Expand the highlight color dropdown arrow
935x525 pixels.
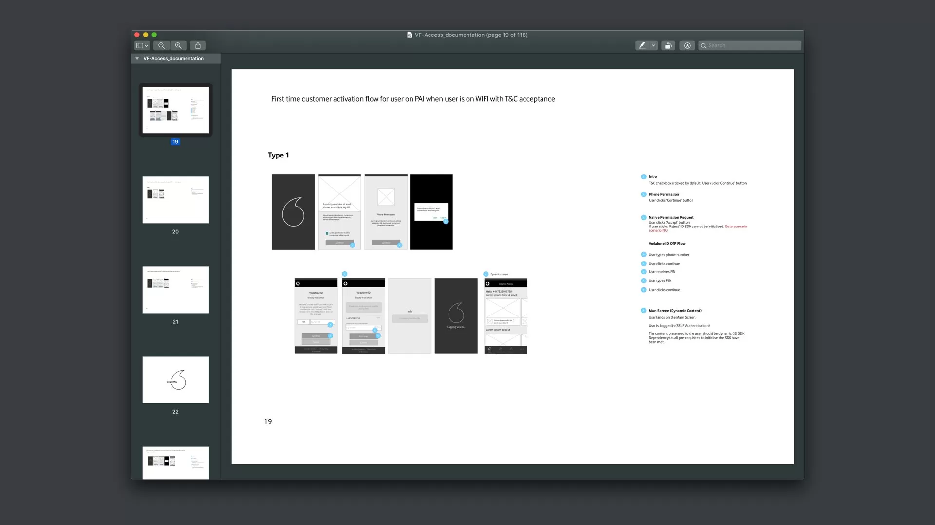coord(654,46)
